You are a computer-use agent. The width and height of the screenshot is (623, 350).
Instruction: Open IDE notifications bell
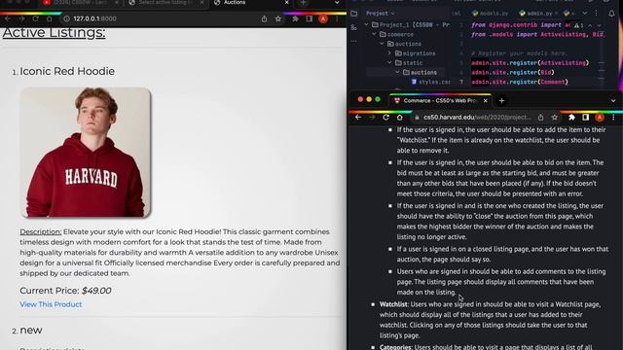pos(611,14)
